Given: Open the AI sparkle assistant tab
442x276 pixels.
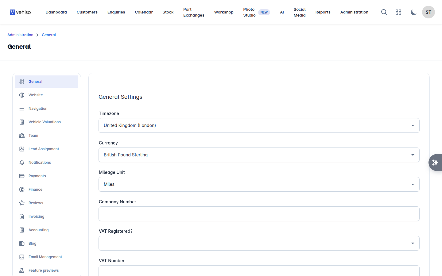Looking at the screenshot, I should 435,163.
